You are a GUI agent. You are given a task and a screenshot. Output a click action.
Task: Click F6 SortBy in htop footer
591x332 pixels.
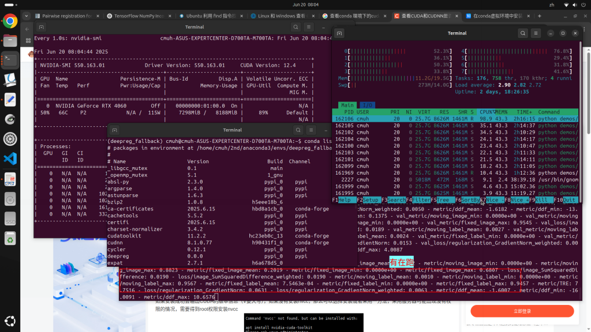[467, 200]
